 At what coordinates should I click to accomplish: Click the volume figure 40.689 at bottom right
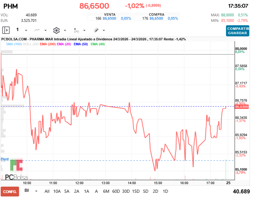click(241, 192)
